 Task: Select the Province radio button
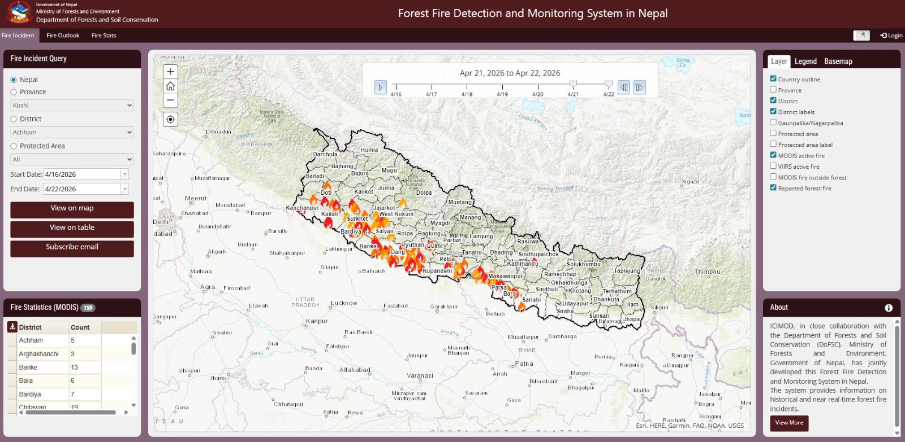(14, 92)
